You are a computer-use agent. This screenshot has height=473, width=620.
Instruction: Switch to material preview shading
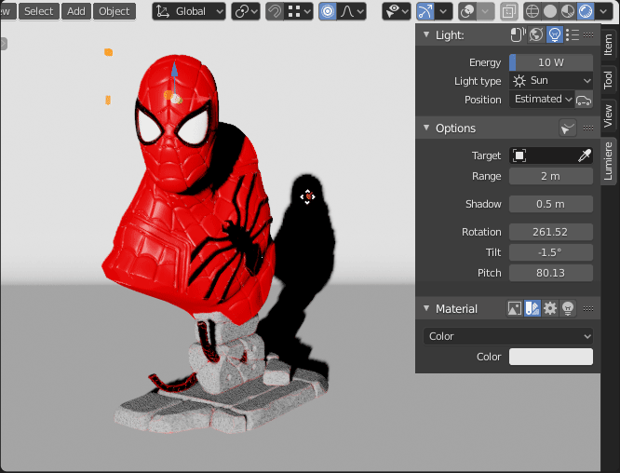pyautogui.click(x=568, y=11)
